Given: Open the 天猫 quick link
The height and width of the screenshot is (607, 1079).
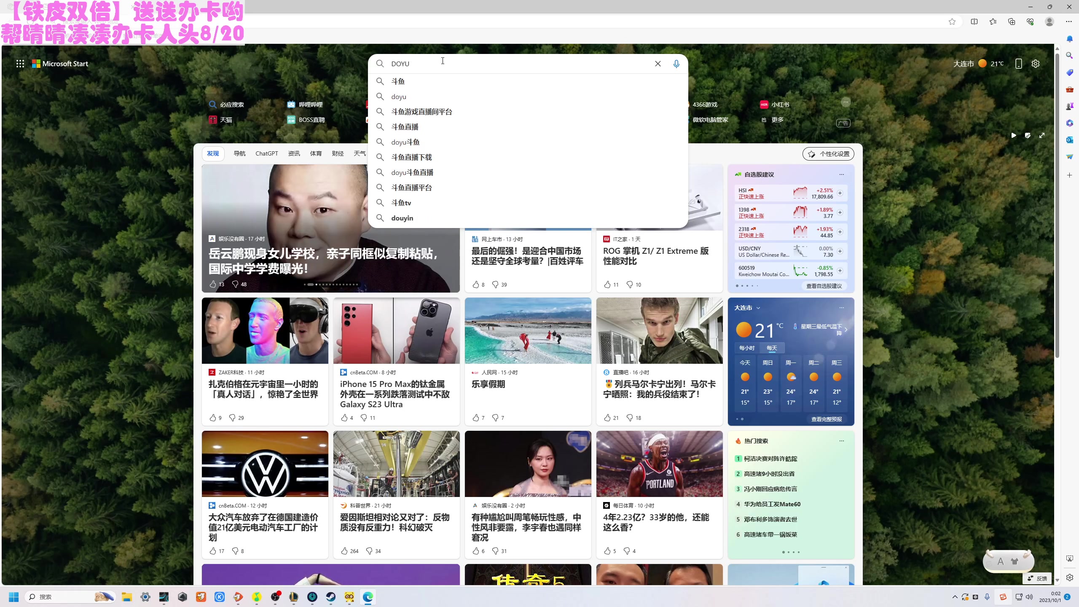Looking at the screenshot, I should tap(220, 120).
